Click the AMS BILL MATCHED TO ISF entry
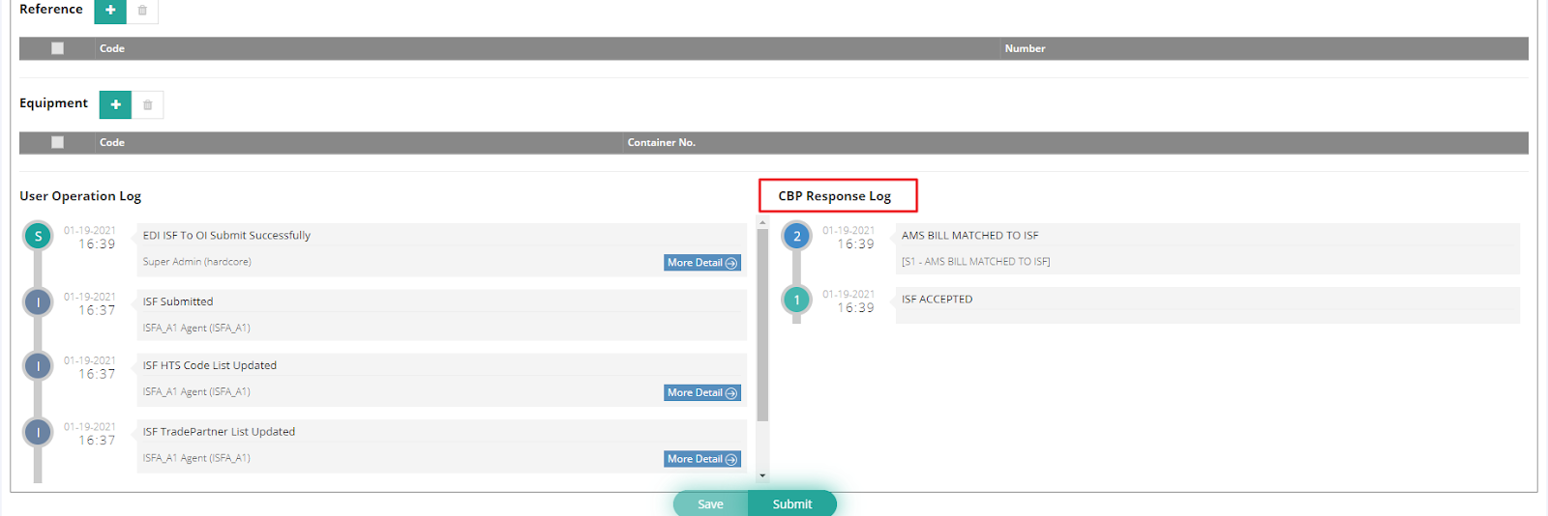The height and width of the screenshot is (516, 1548). (x=969, y=236)
